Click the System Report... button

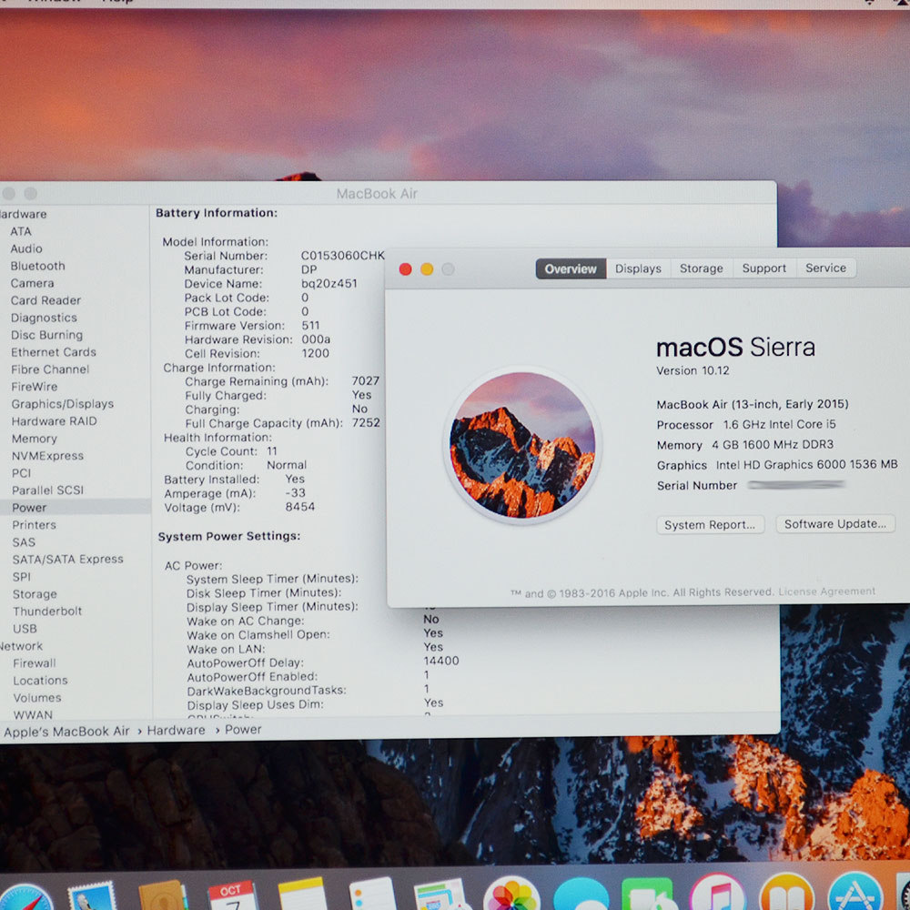(711, 525)
